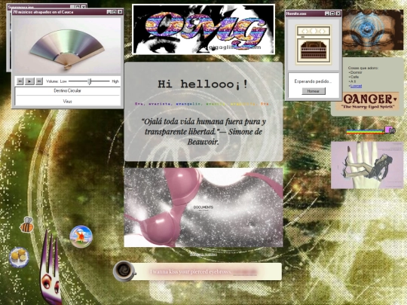Click the pixel oven image
The height and width of the screenshot is (305, 407).
[314, 44]
